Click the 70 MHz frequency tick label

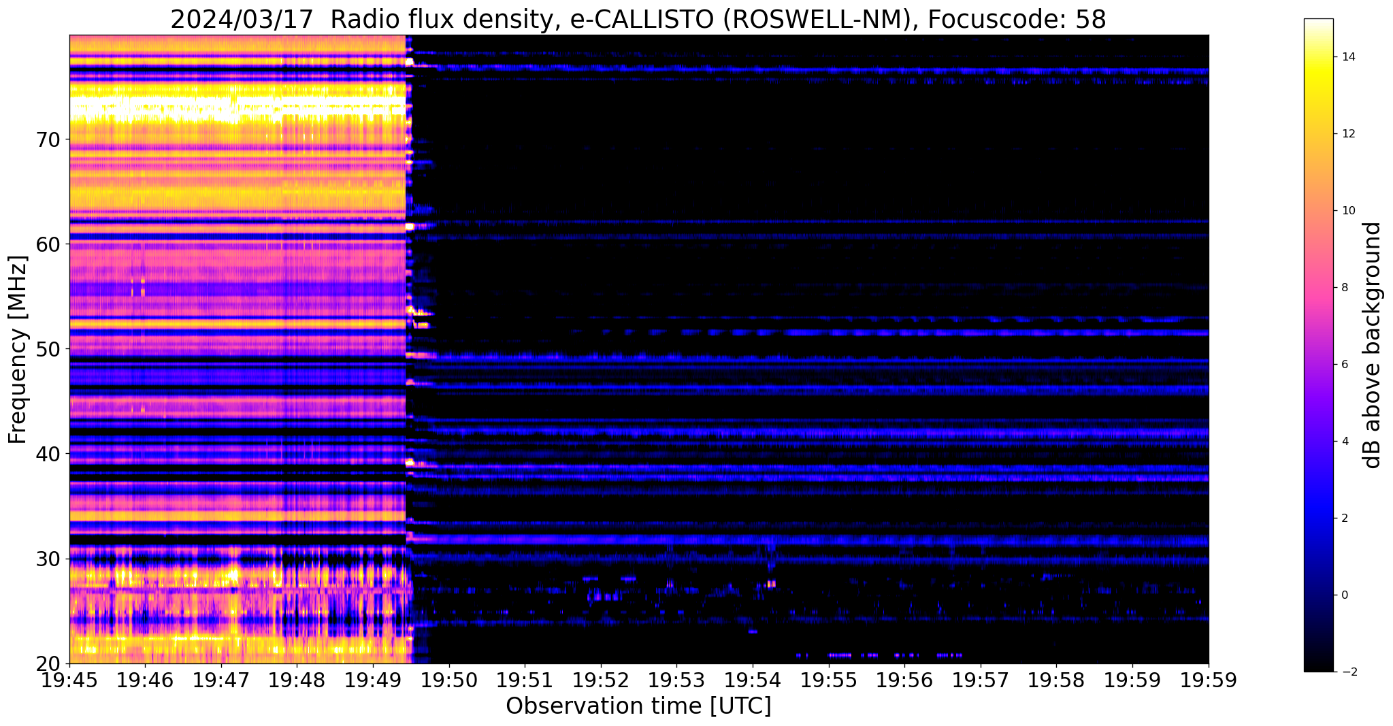click(x=48, y=139)
